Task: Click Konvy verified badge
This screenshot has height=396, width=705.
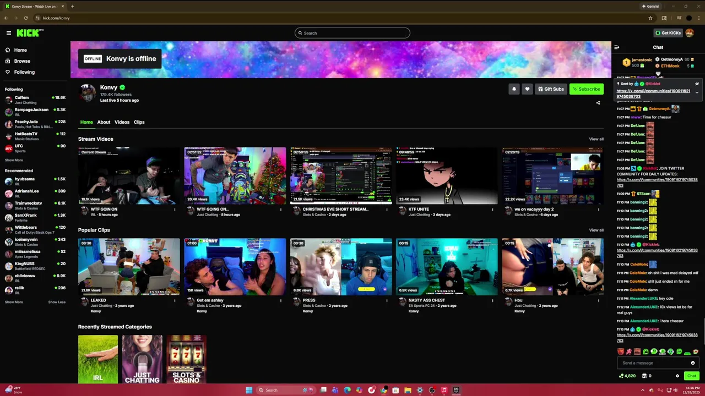Action: click(122, 87)
